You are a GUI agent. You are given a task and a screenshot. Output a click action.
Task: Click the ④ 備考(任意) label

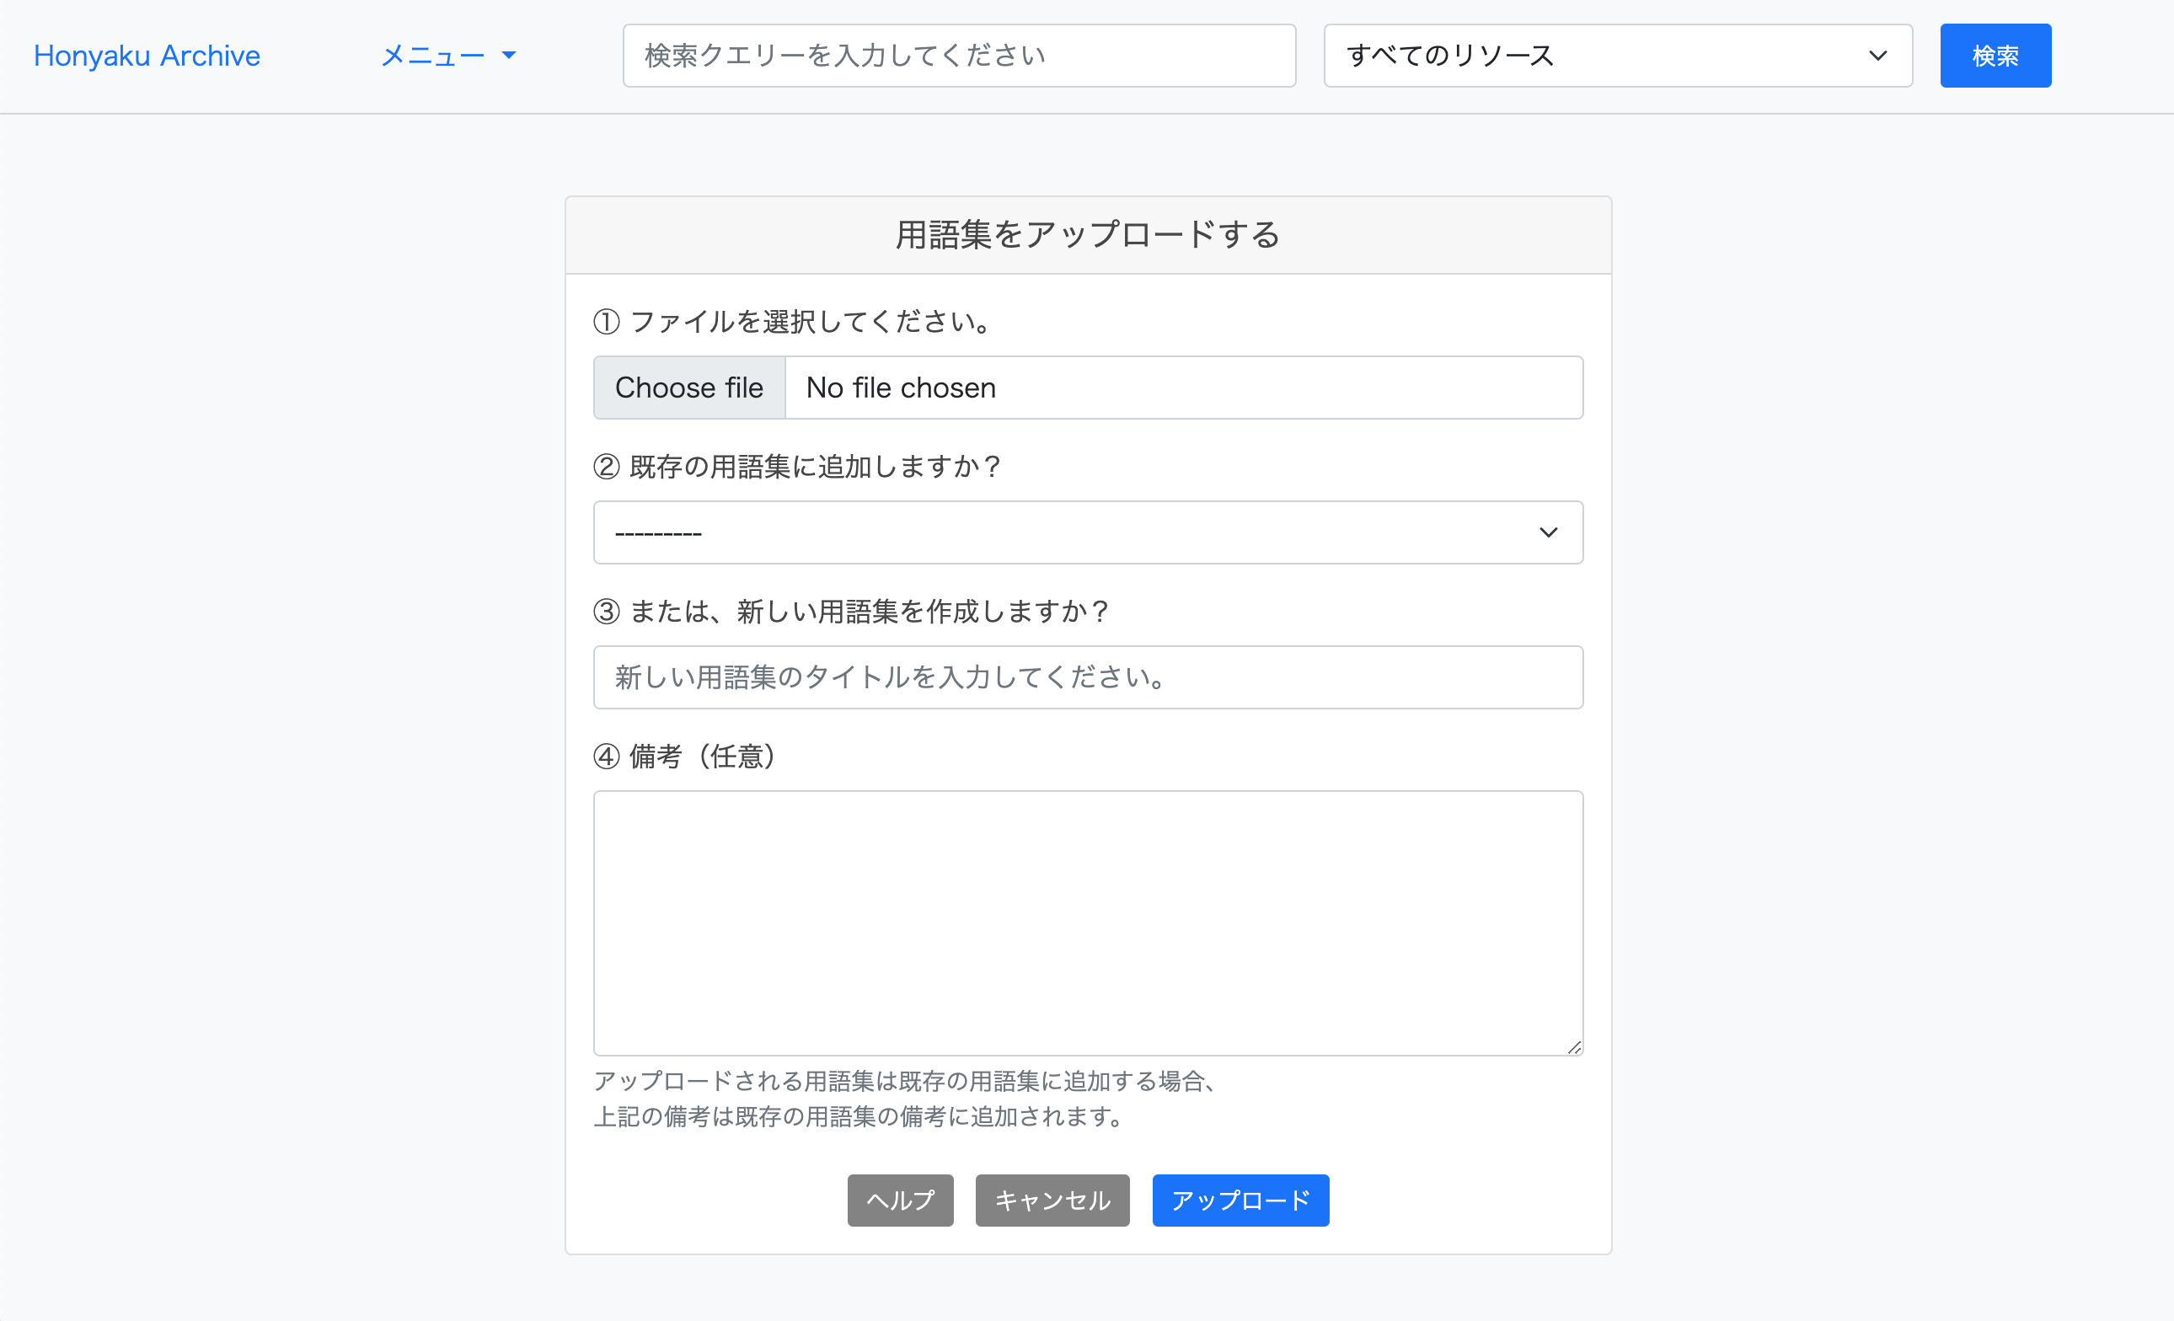point(686,756)
